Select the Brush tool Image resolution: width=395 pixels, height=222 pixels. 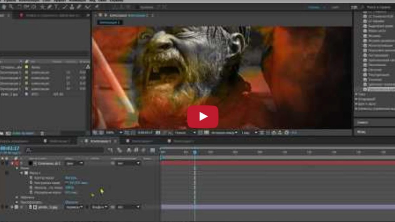(x=65, y=6)
